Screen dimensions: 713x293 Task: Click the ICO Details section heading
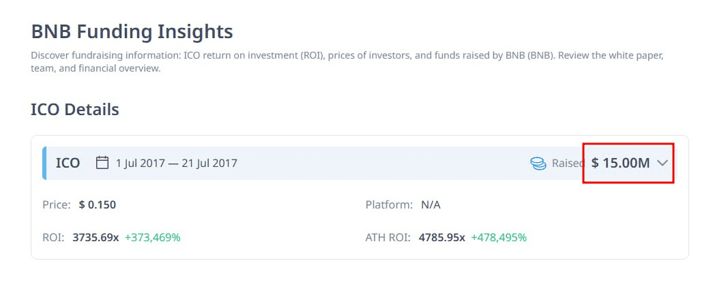(x=75, y=110)
